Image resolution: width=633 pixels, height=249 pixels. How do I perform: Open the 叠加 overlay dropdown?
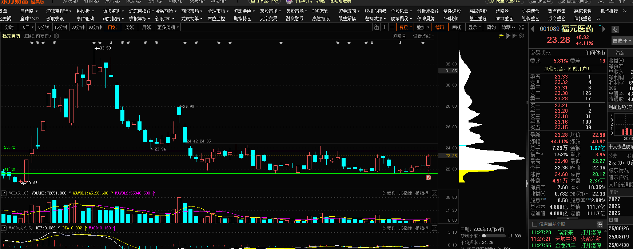423,27
